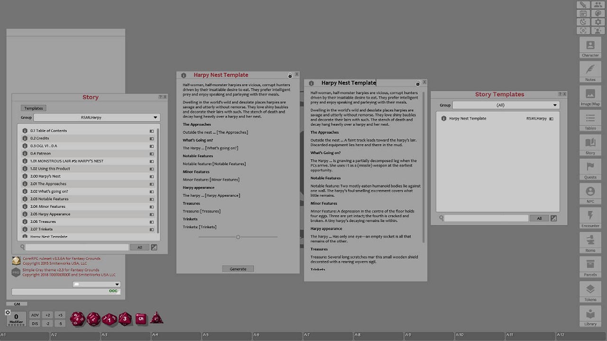The width and height of the screenshot is (607, 341).
Task: Open the Library sidebar panel
Action: click(590, 316)
